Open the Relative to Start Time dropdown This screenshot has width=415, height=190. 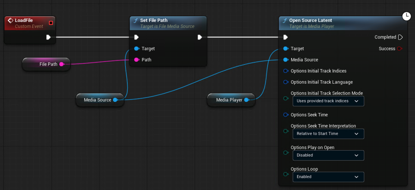tap(328, 133)
